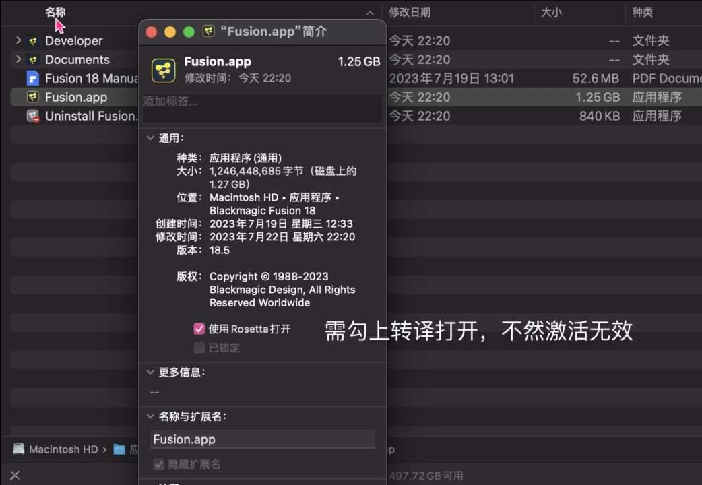Click the Fusion.app icon in the Info window
This screenshot has width=702, height=485.
162,69
